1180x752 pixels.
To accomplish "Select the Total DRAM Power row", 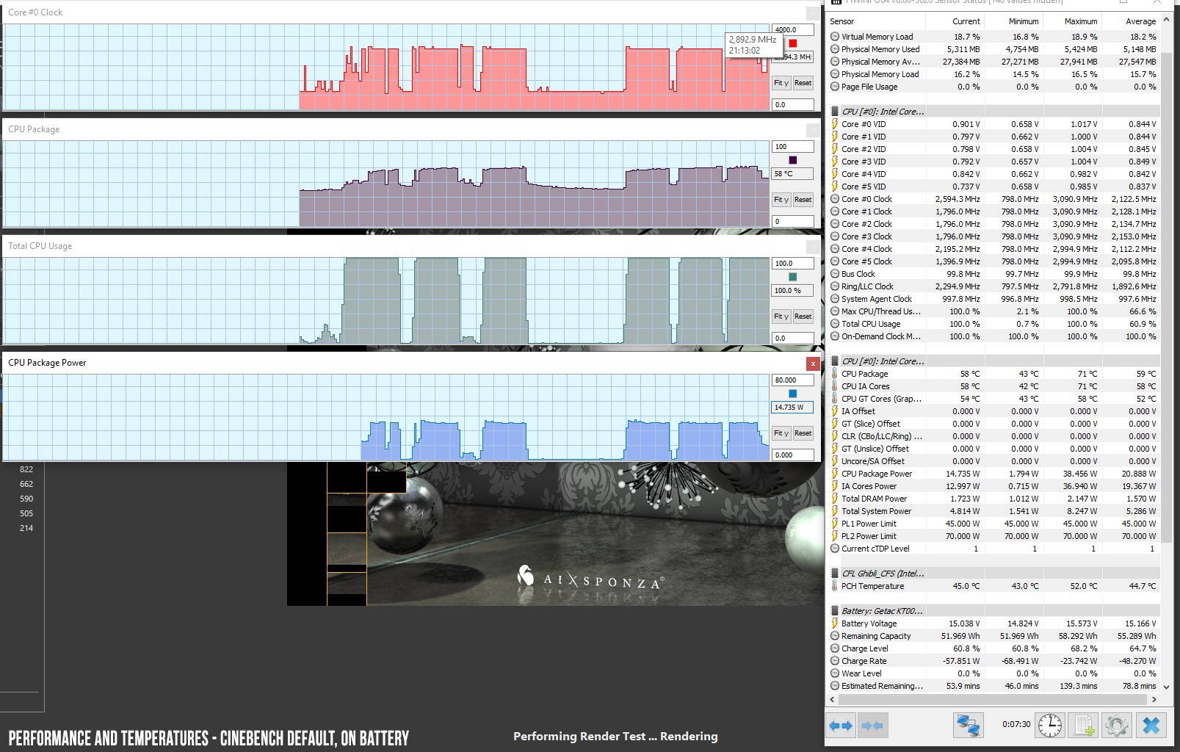I will click(993, 499).
